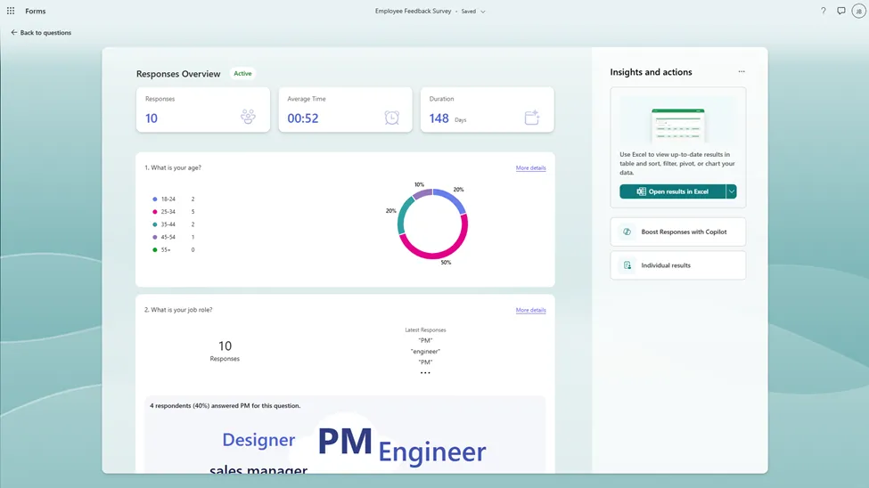
Task: Click the 25-34 pink legend dot
Action: 154,212
